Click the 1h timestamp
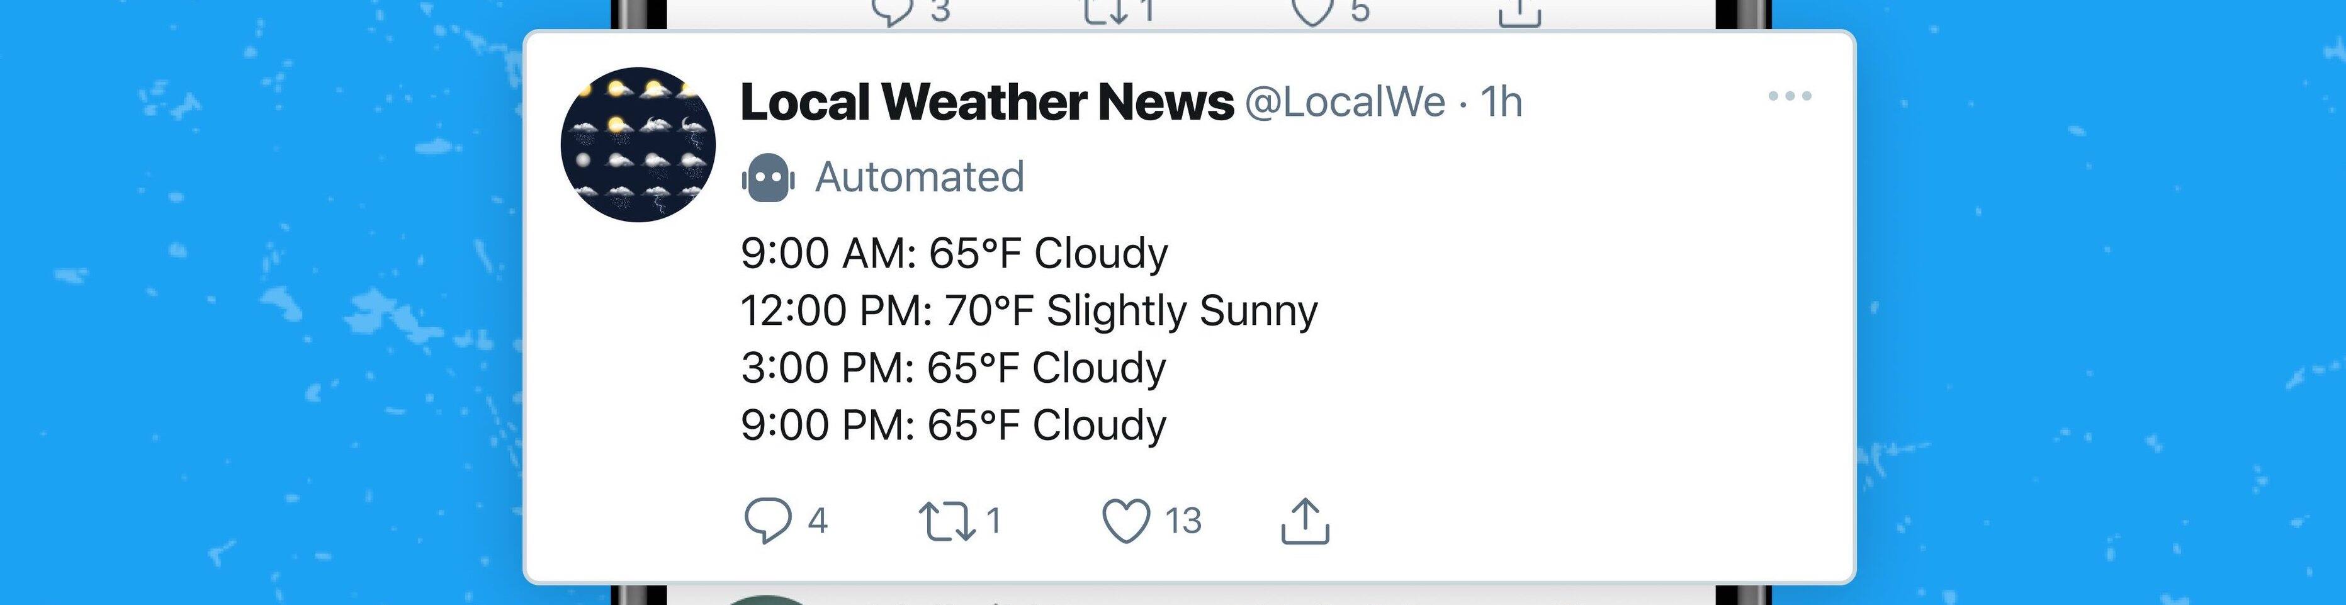 [1501, 101]
